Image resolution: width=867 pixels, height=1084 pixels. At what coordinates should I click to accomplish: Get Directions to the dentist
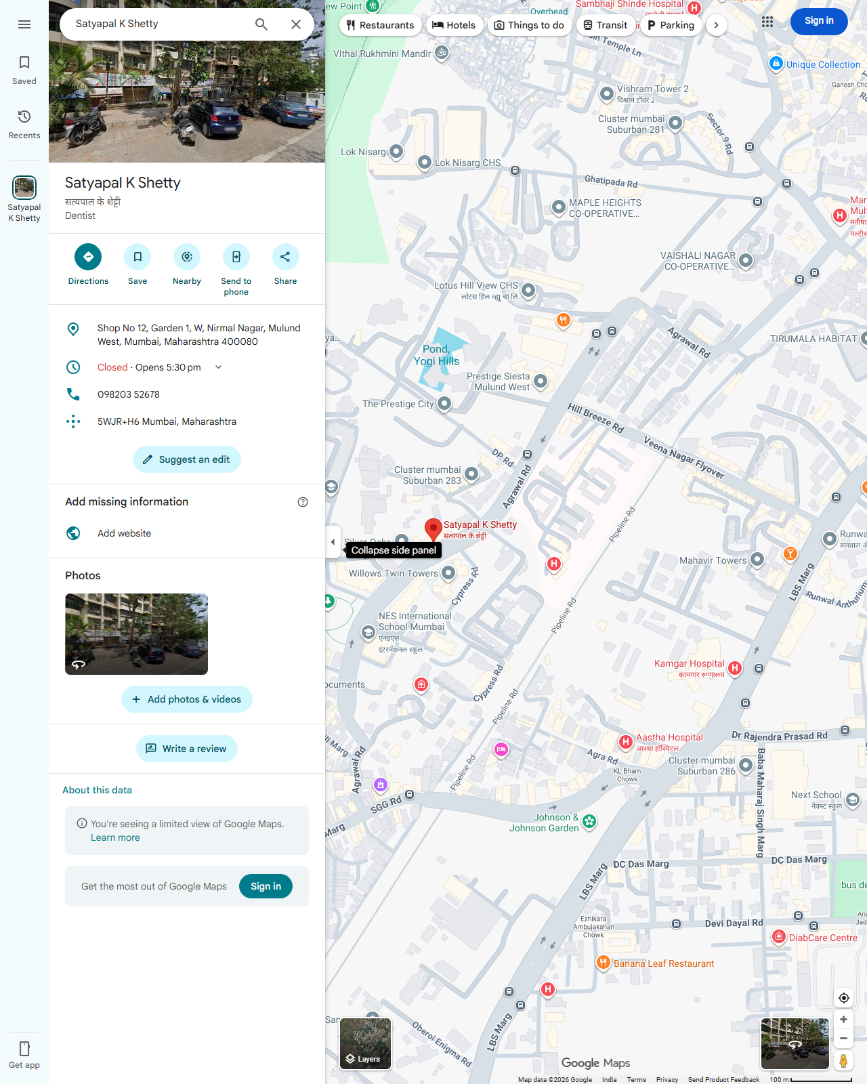pyautogui.click(x=88, y=264)
